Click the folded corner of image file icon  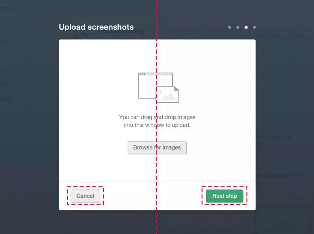click(x=177, y=89)
